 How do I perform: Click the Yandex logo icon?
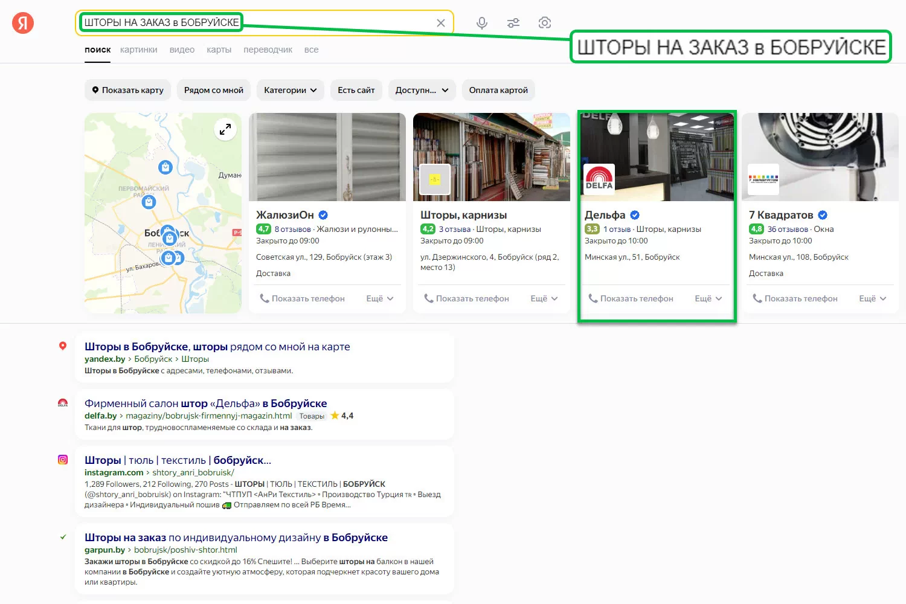[23, 23]
